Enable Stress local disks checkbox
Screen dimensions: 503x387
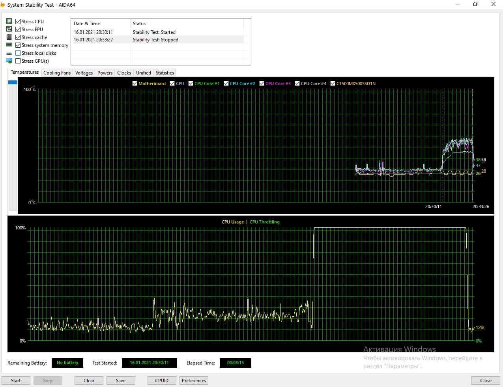pos(18,53)
